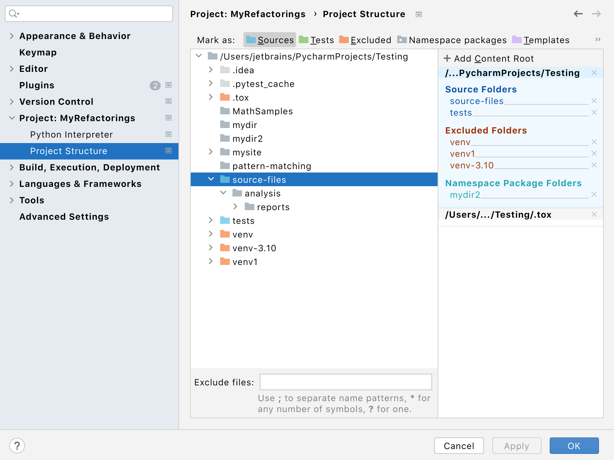Open help via the question mark icon
Image resolution: width=614 pixels, height=460 pixels.
tap(17, 446)
